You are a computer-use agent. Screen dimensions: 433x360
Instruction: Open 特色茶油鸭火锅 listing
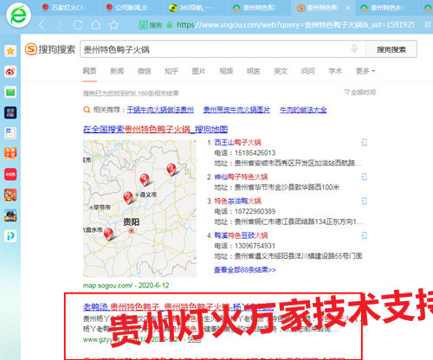[x=237, y=201]
